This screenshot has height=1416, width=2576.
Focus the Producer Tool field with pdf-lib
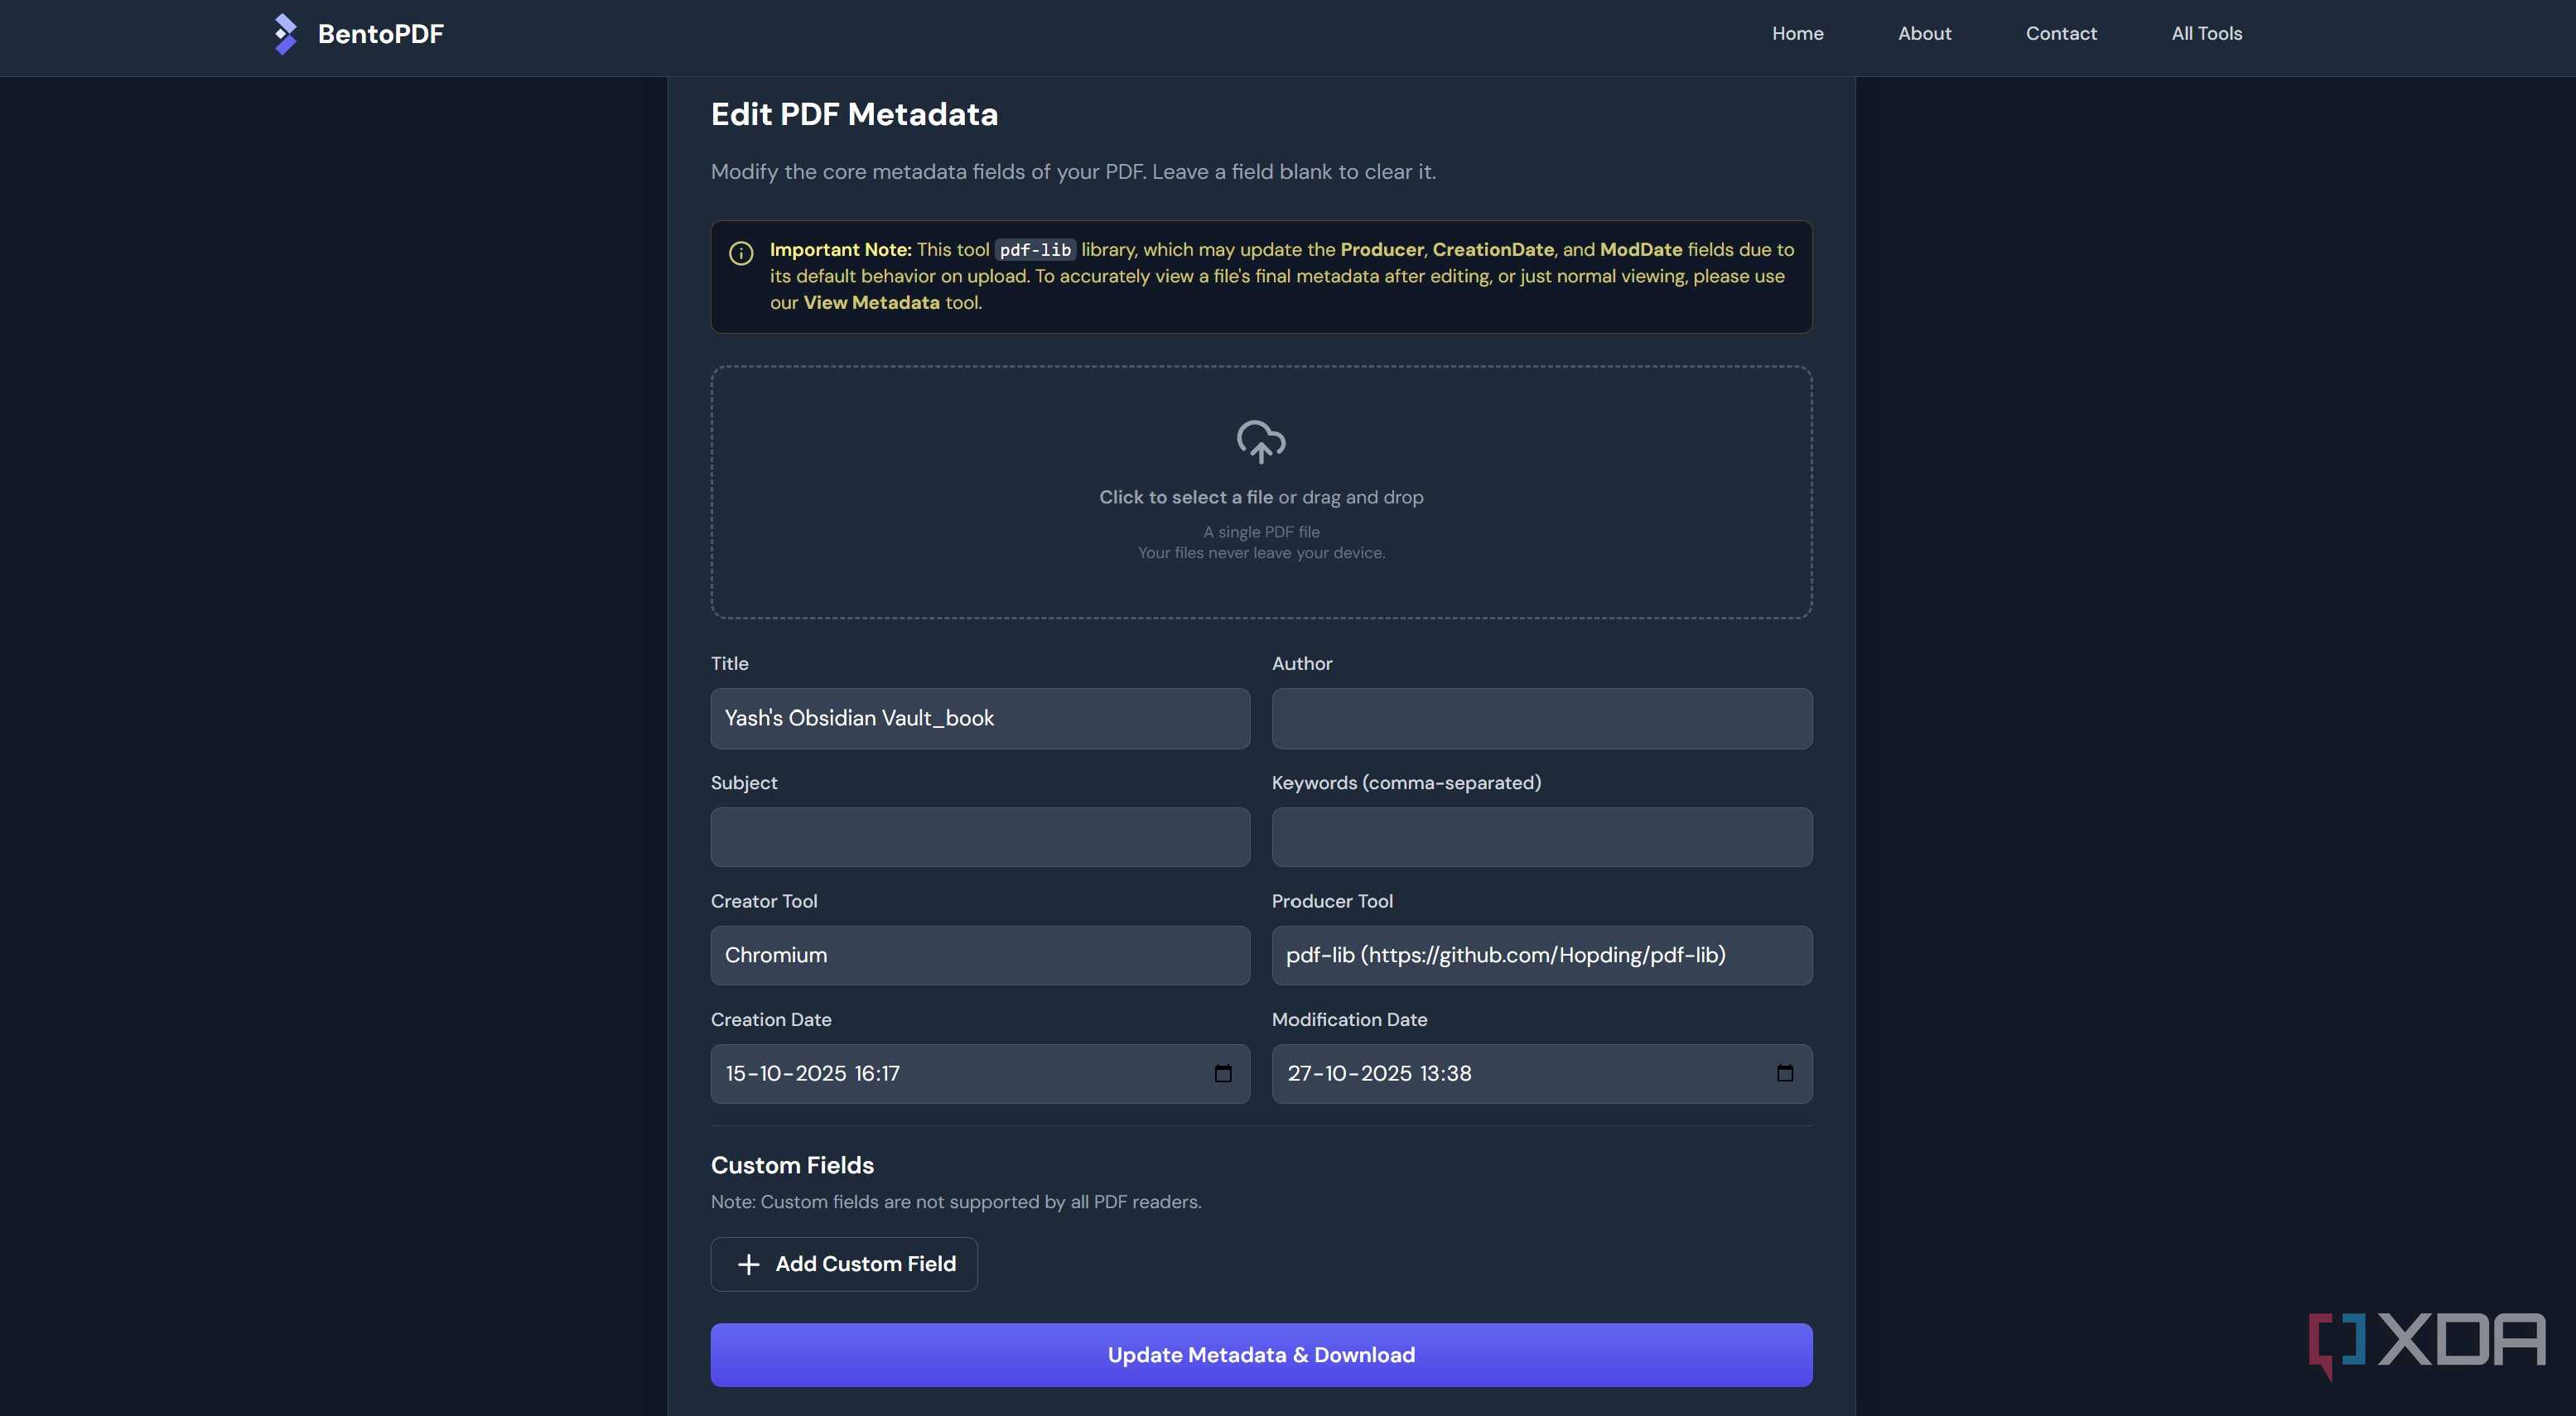pos(1541,955)
